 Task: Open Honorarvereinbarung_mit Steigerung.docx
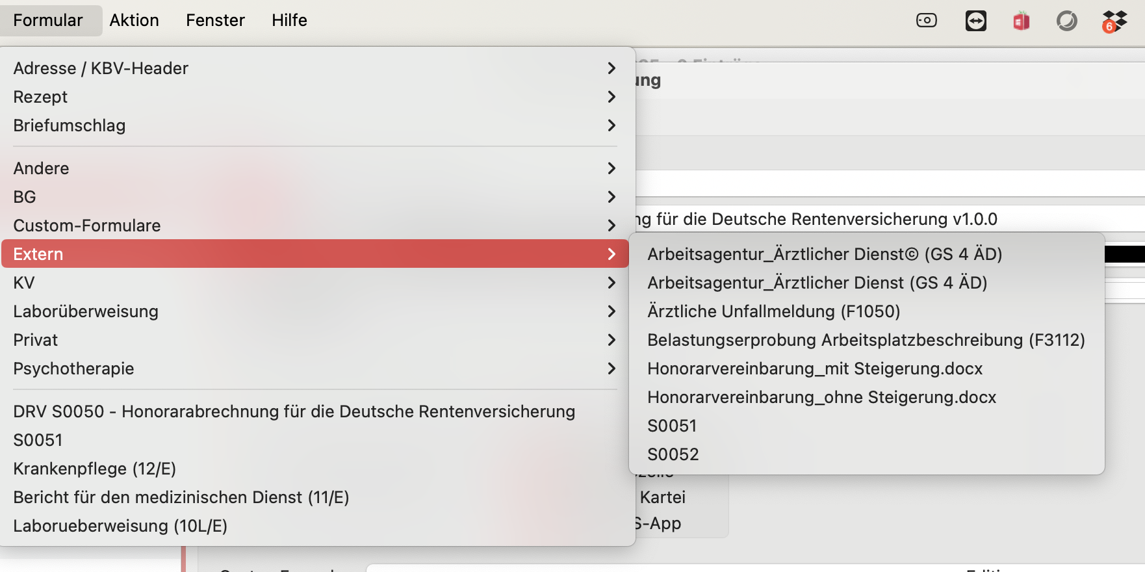[867, 369]
